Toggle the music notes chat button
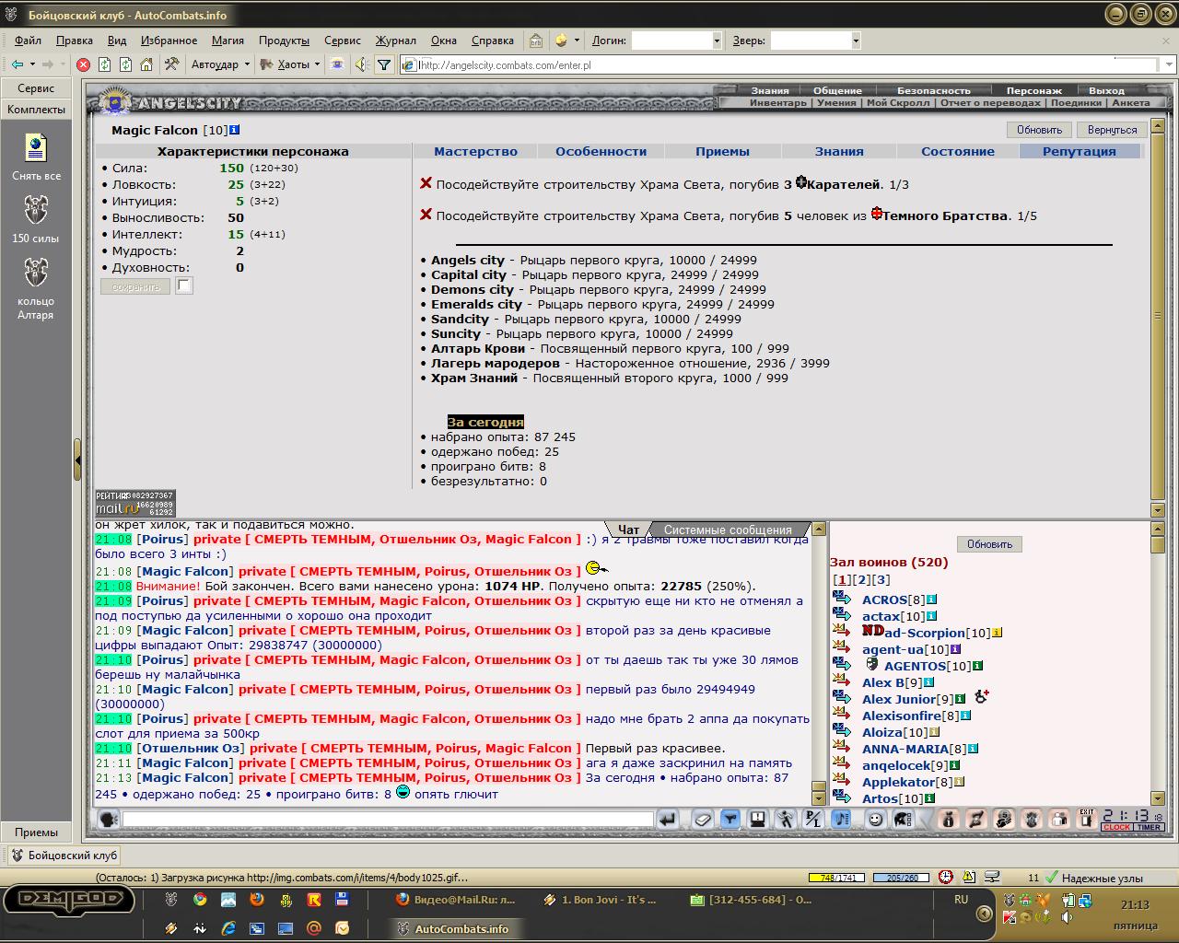 pyautogui.click(x=840, y=819)
